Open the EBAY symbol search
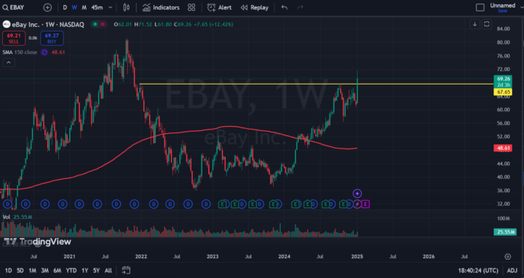This screenshot has width=524, height=278. pyautogui.click(x=13, y=7)
